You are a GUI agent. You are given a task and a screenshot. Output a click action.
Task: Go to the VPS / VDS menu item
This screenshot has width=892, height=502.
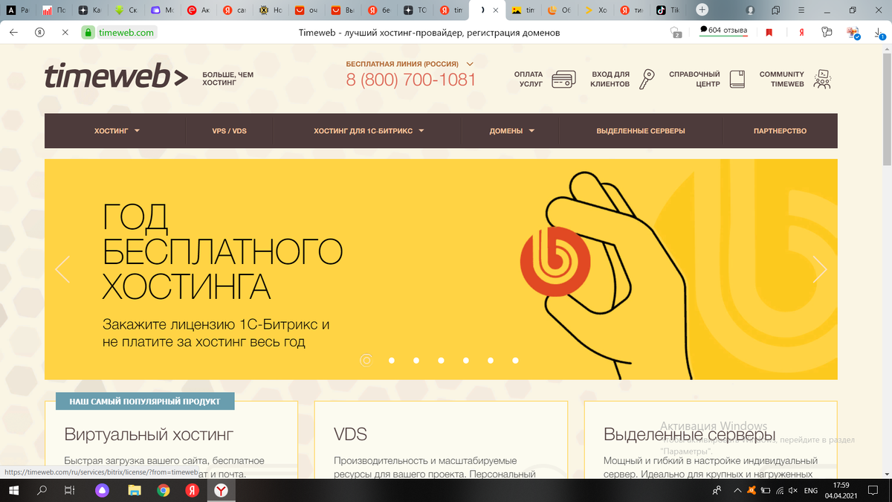[229, 131]
